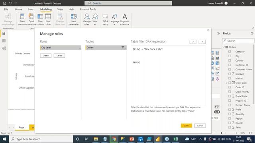Add a New column

click(x=40, y=19)
